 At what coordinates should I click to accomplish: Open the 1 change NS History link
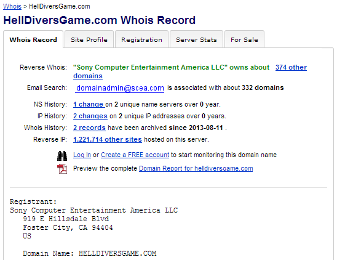pyautogui.click(x=88, y=104)
